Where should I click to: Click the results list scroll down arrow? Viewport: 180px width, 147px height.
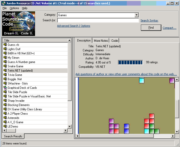(69, 127)
